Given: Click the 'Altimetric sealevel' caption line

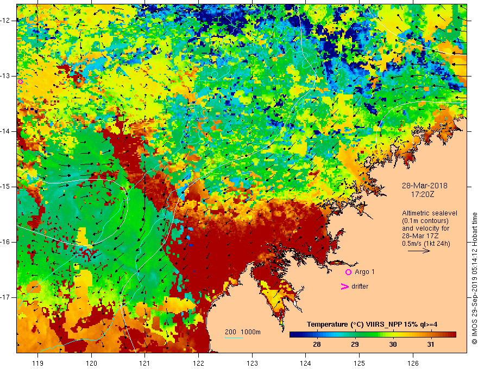Looking at the screenshot, I should click(429, 213).
